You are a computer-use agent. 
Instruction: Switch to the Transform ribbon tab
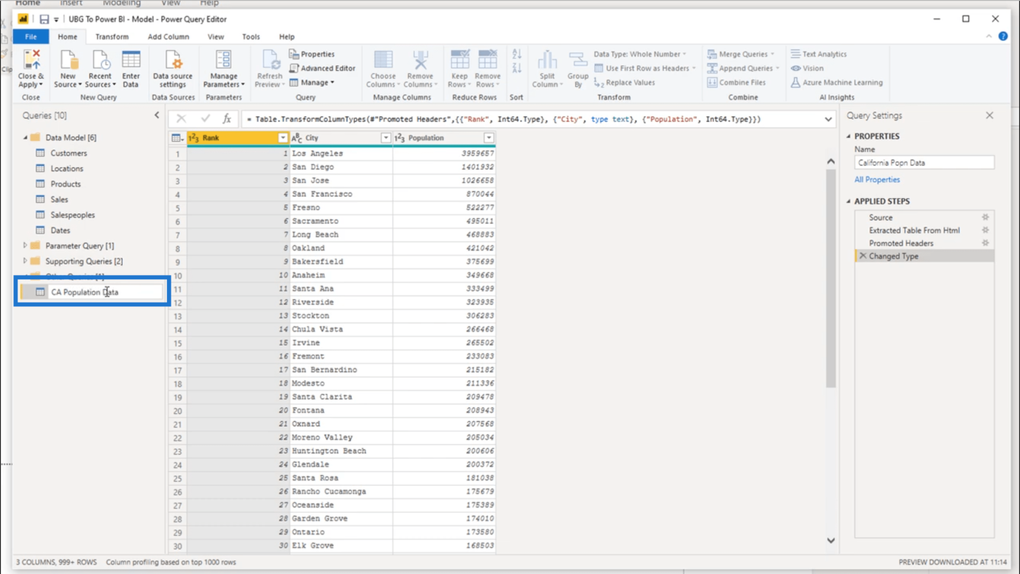click(112, 37)
